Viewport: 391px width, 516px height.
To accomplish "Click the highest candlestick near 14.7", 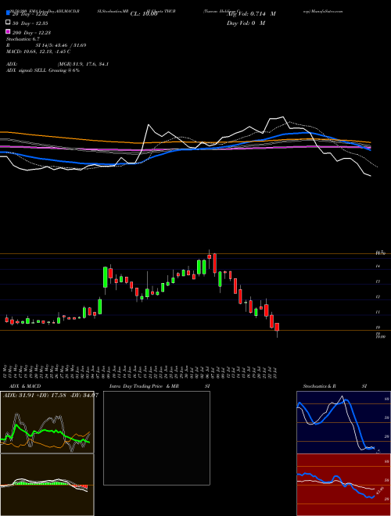I will (210, 256).
